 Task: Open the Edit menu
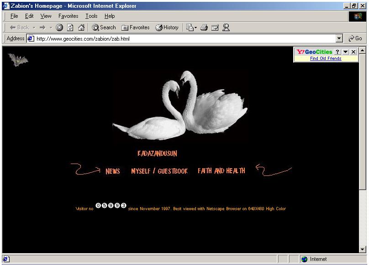coord(29,16)
